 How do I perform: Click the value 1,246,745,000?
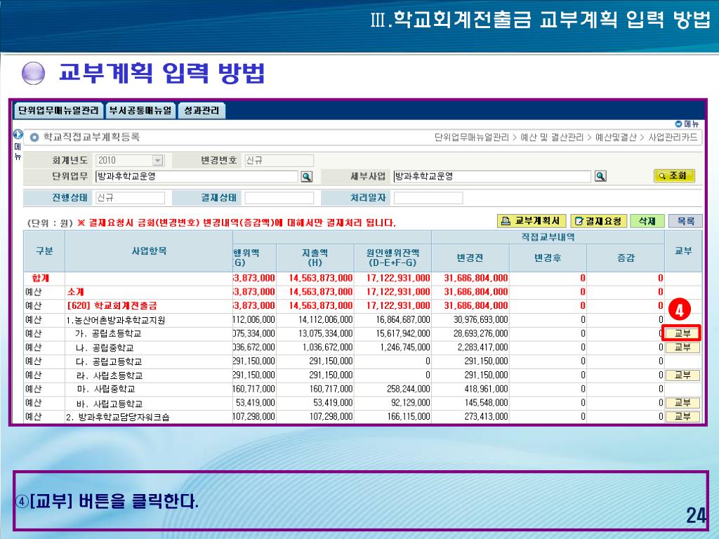(405, 347)
